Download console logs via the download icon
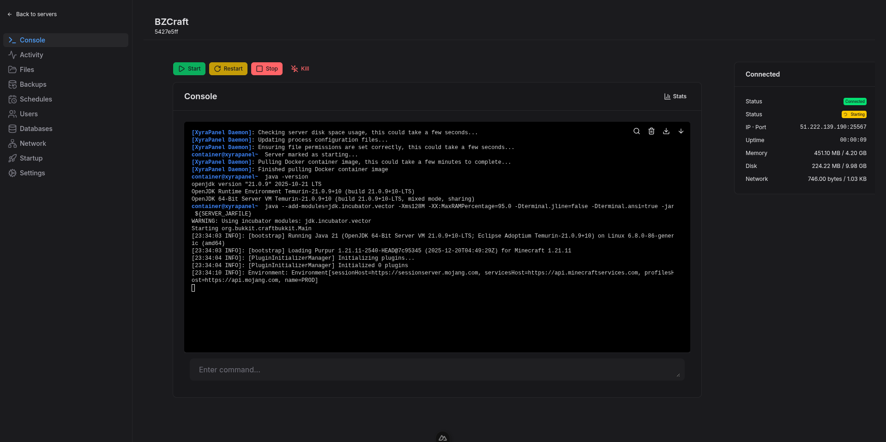Screen dimensions: 886x442 pos(666,131)
